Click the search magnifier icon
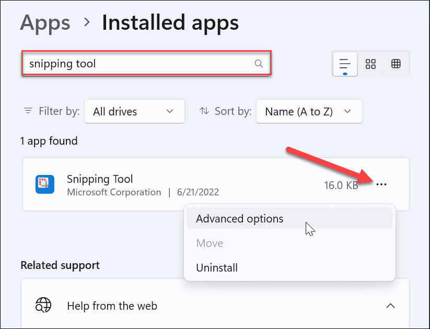The image size is (430, 329). (259, 64)
